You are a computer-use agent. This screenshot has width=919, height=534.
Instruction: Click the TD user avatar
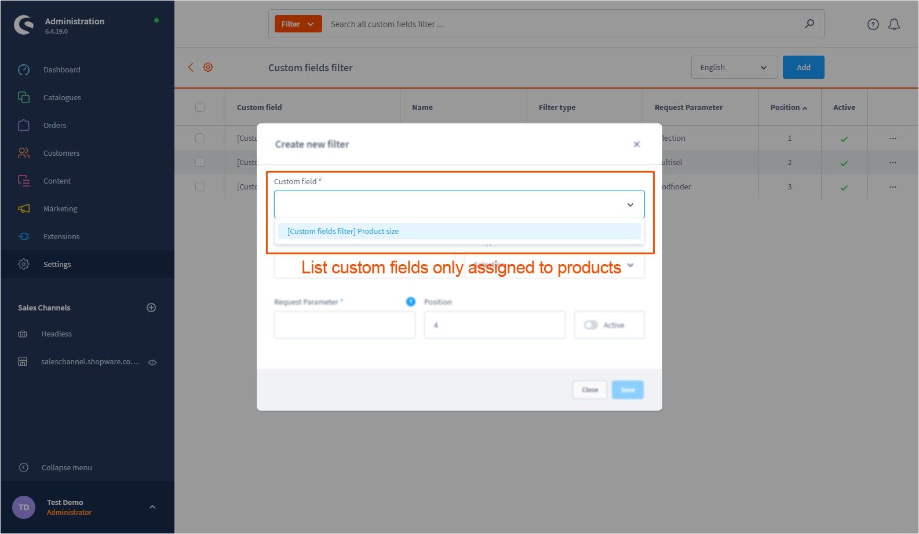tap(24, 507)
